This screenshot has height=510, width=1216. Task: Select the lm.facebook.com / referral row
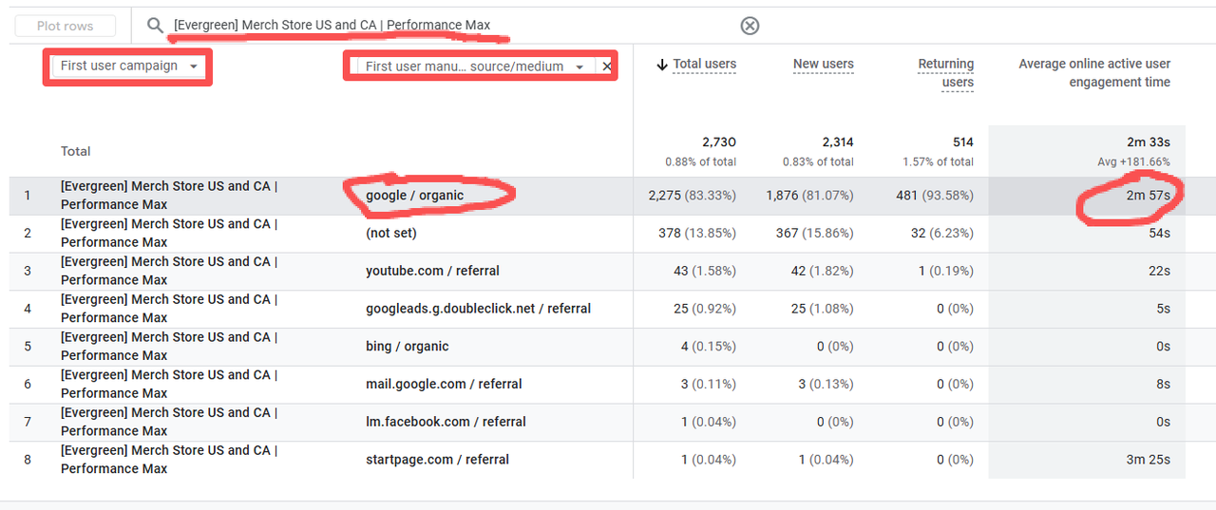click(446, 422)
